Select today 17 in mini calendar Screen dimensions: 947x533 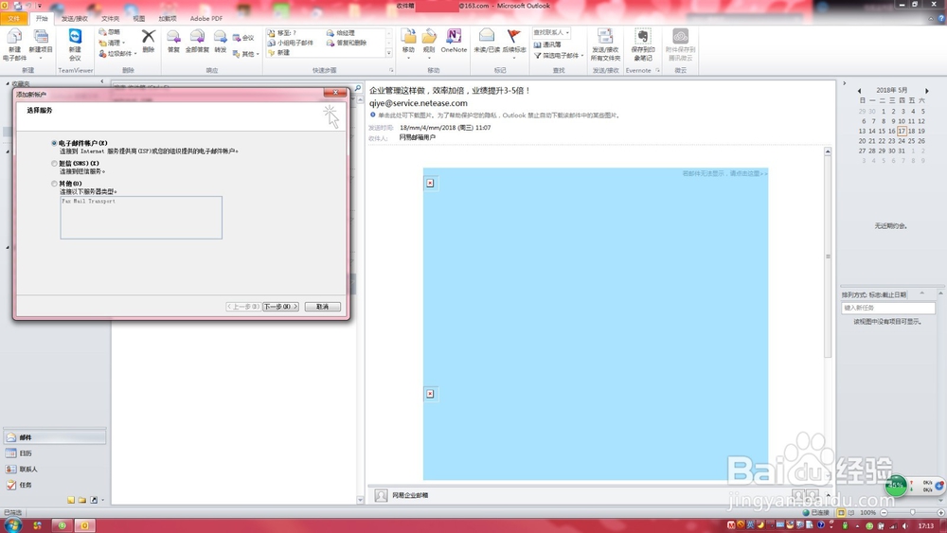(902, 131)
